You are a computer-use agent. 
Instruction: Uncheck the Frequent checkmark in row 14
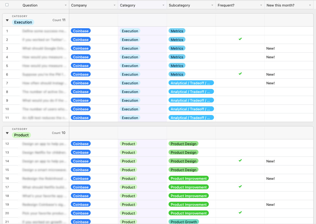[x=240, y=161]
